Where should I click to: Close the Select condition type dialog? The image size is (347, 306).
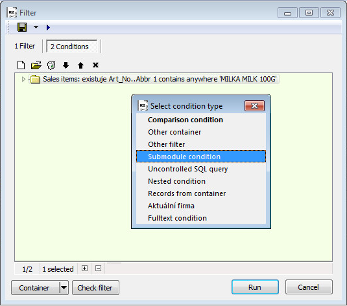254,105
